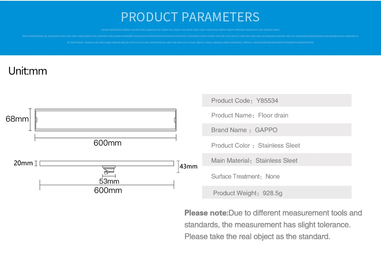Click the lower 600mm length label
The width and height of the screenshot is (381, 271).
click(108, 190)
